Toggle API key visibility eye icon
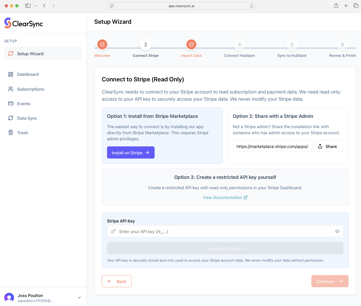361x306 pixels. pyautogui.click(x=337, y=231)
